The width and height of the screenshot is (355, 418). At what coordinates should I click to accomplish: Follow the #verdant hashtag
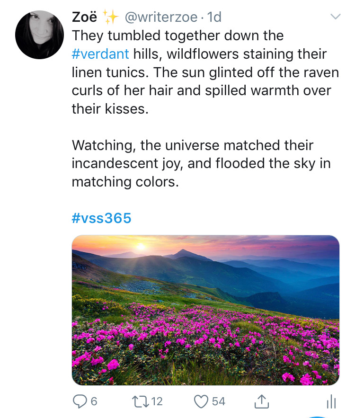coord(100,54)
